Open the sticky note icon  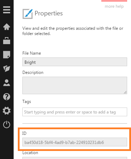coord(7,55)
